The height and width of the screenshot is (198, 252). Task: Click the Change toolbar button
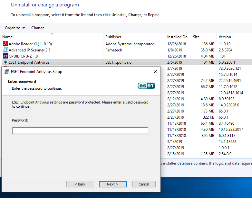[x=38, y=28]
